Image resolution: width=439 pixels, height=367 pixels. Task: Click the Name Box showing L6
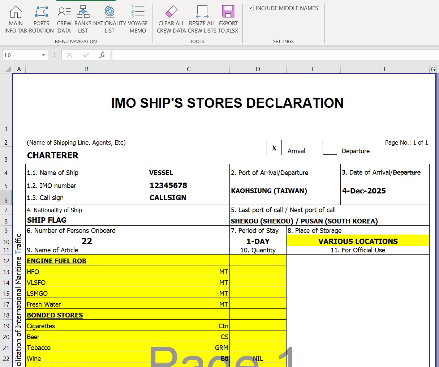(22, 55)
